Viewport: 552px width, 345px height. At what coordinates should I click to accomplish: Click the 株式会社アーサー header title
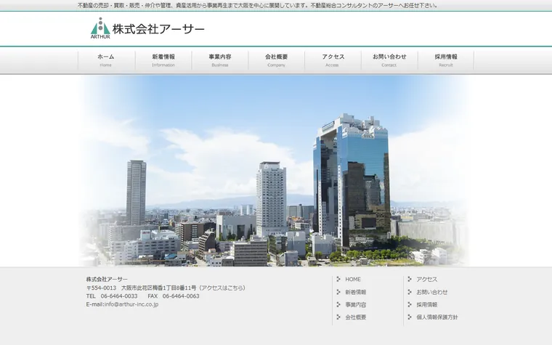[158, 29]
